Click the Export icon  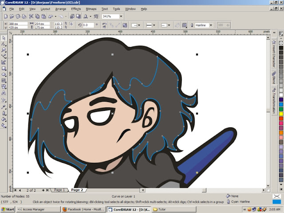point(79,16)
